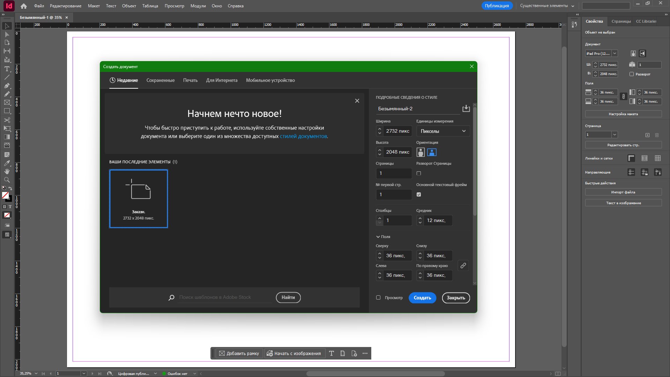Choose landscape orientation icon in dialog
670x377 pixels.
[432, 152]
